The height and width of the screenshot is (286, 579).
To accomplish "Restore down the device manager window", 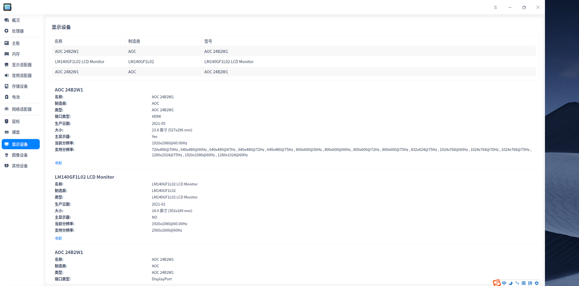I will [x=524, y=7].
